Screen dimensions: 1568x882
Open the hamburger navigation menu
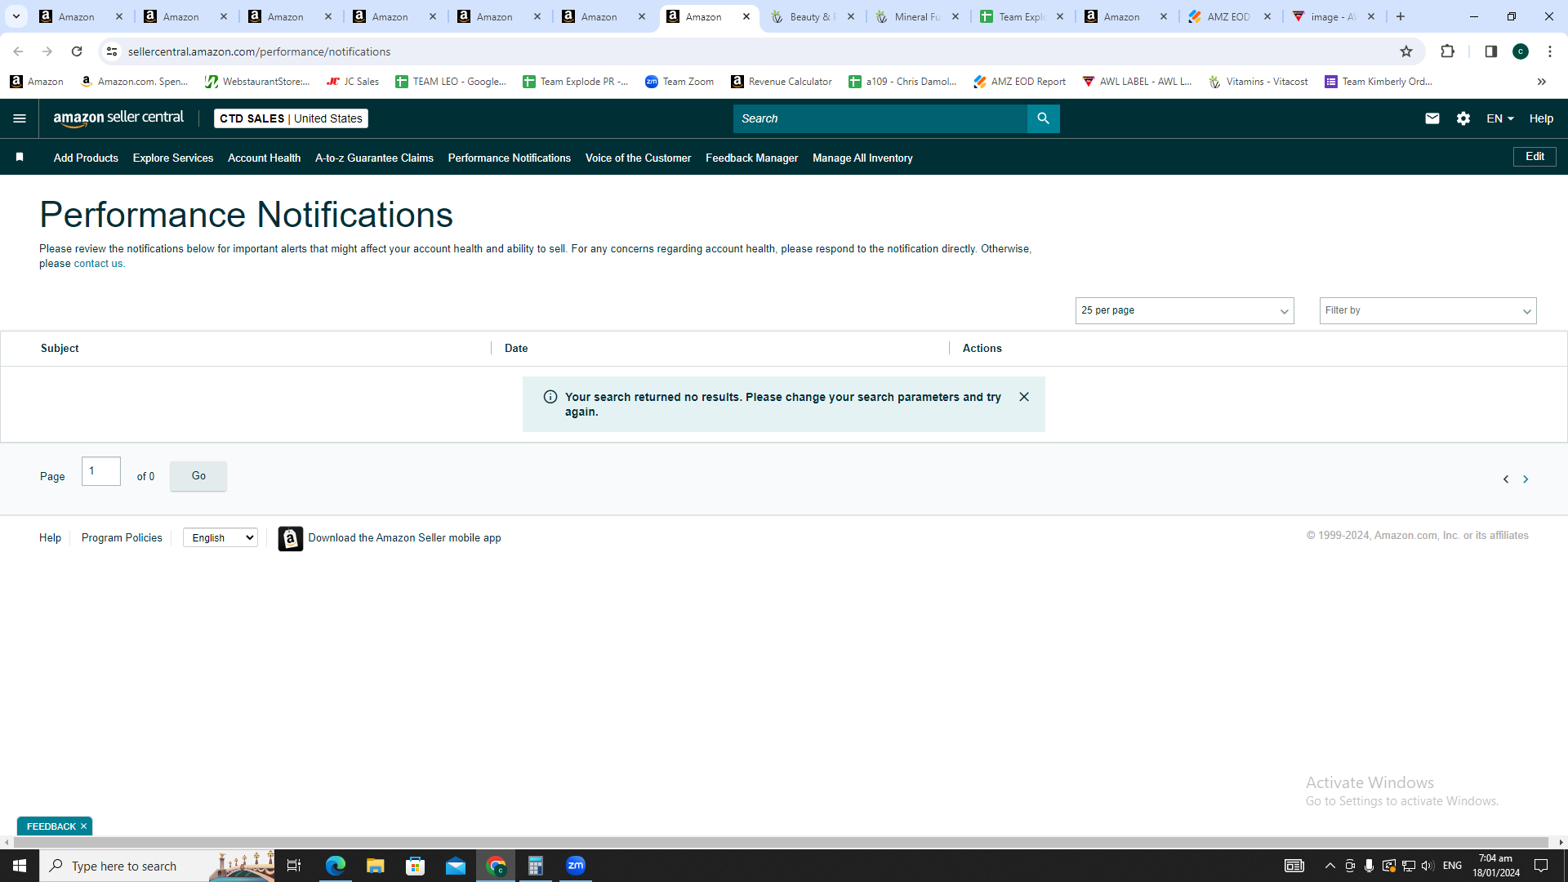tap(20, 118)
